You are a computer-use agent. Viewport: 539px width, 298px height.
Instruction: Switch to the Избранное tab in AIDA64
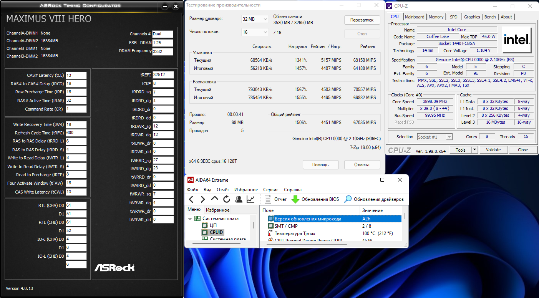217,210
